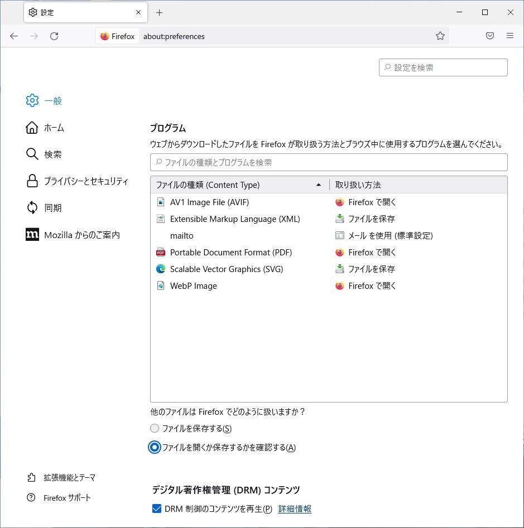This screenshot has width=524, height=528.
Task: Select the AV1 Image File (AVIF) row
Action: tap(329, 202)
